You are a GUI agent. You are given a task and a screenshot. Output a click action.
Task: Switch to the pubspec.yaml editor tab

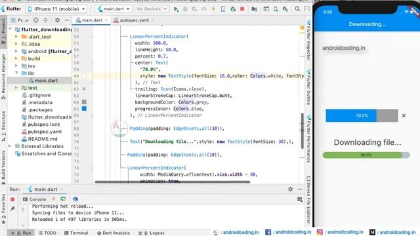click(134, 20)
